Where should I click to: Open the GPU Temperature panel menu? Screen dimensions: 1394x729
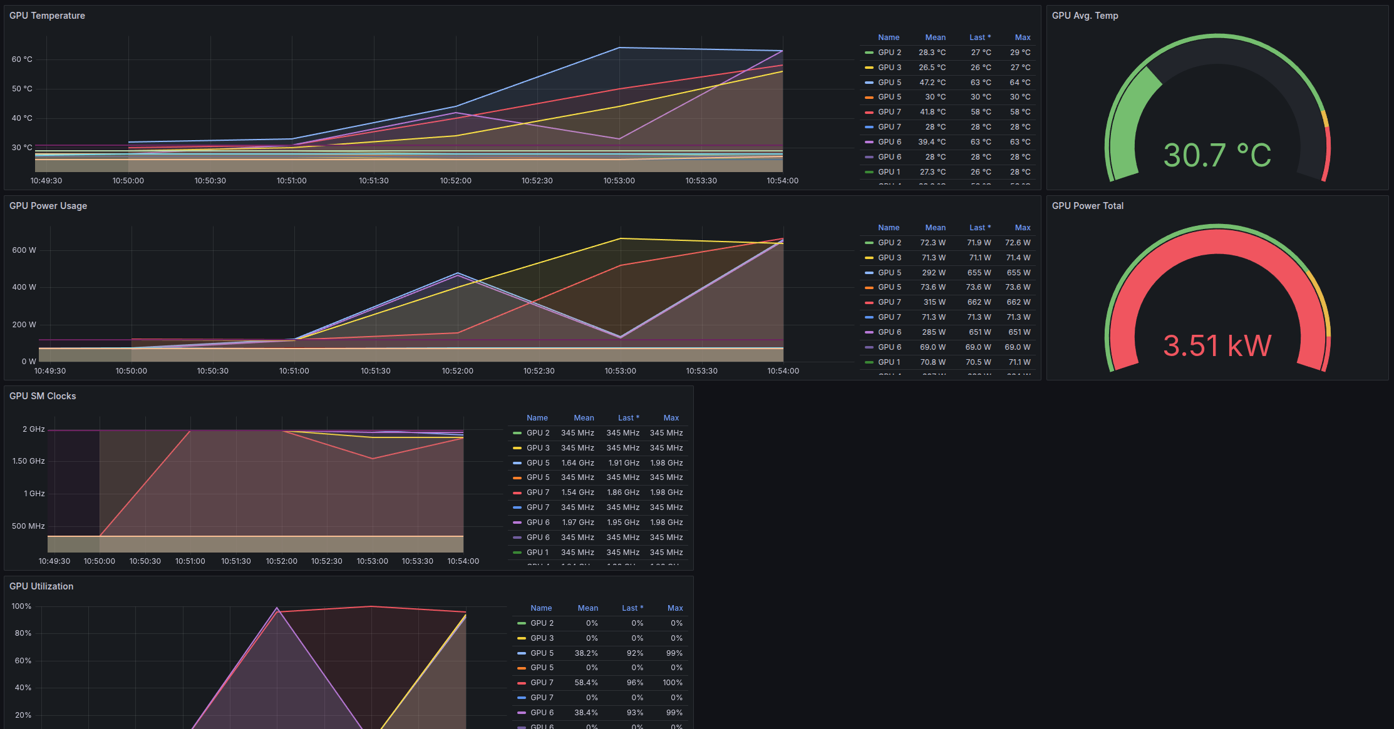pos(48,15)
